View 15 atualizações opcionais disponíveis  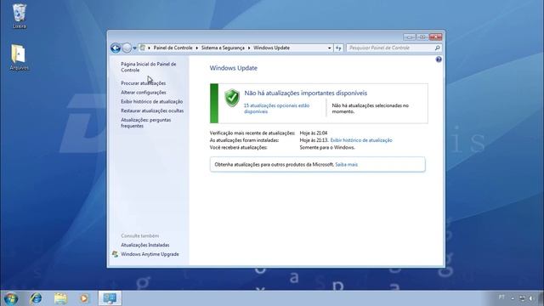tap(276, 109)
